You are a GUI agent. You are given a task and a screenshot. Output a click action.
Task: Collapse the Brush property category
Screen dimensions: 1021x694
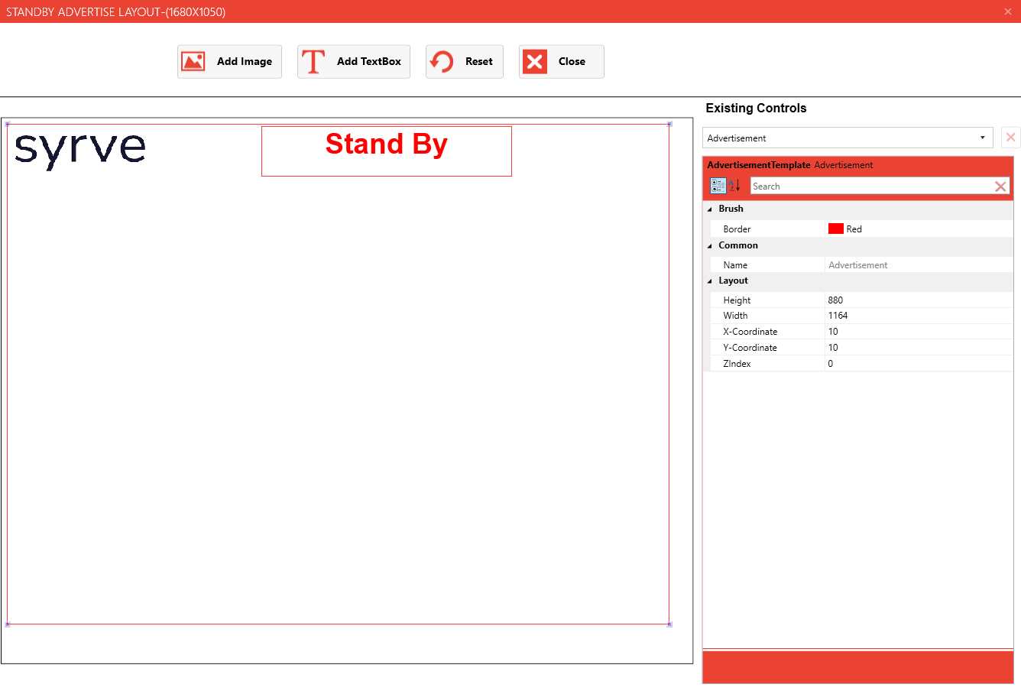(x=710, y=209)
